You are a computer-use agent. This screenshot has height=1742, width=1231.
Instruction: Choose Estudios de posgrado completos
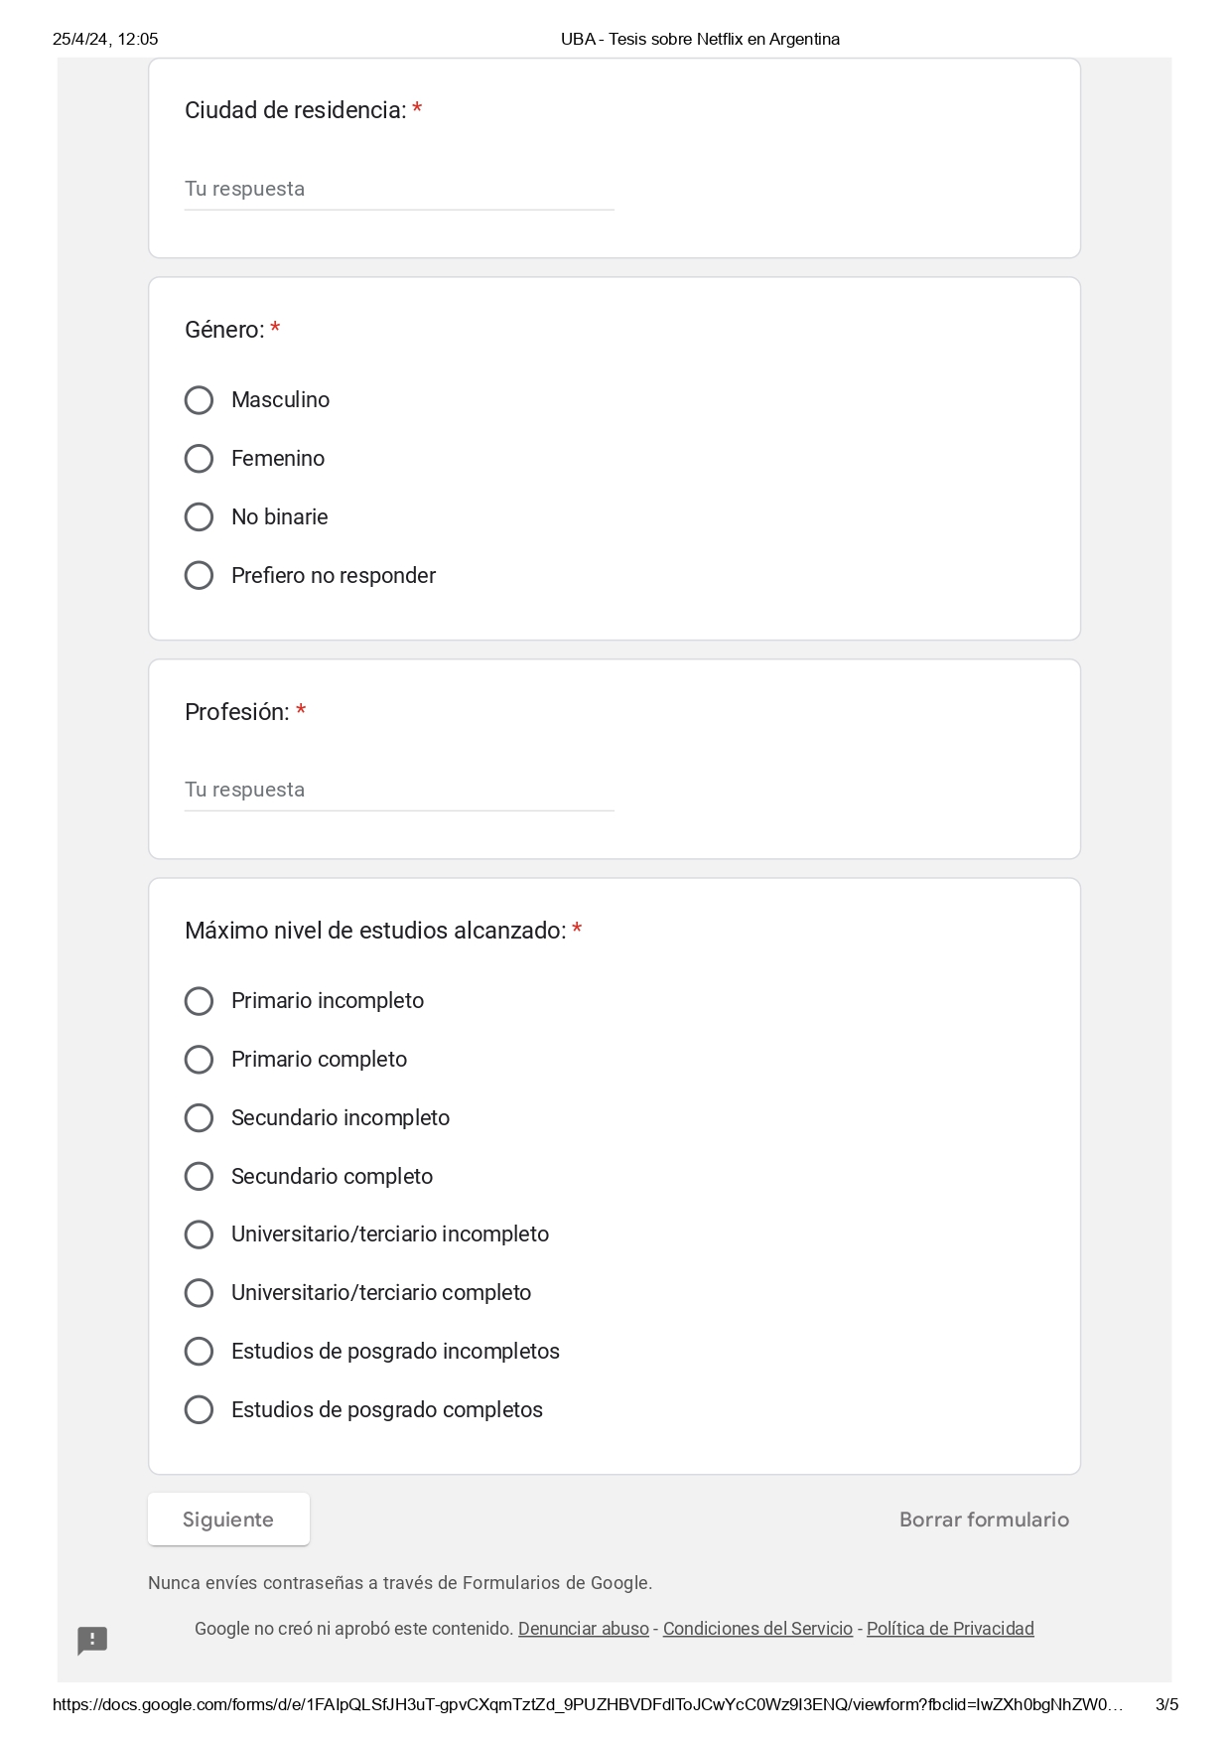[x=199, y=1410]
